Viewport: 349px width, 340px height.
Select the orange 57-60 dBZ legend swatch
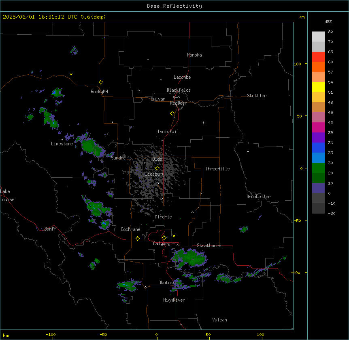318,67
